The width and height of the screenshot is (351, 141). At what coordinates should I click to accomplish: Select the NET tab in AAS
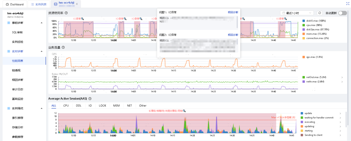(x=129, y=105)
